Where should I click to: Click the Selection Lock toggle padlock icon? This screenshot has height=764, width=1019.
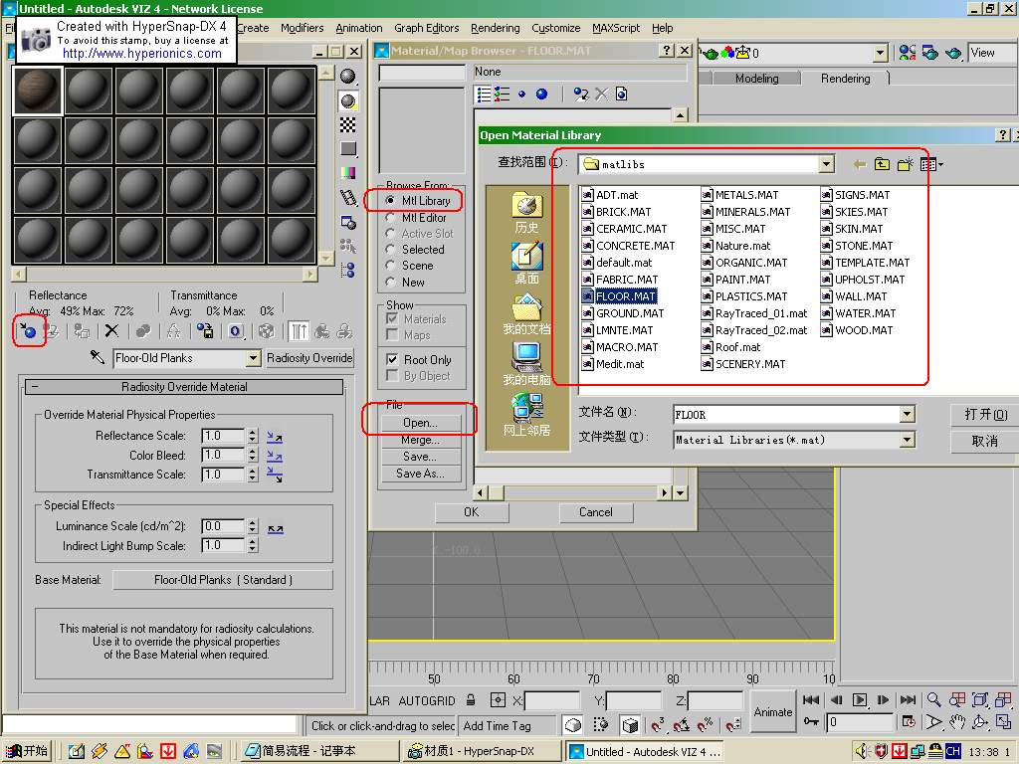click(471, 700)
